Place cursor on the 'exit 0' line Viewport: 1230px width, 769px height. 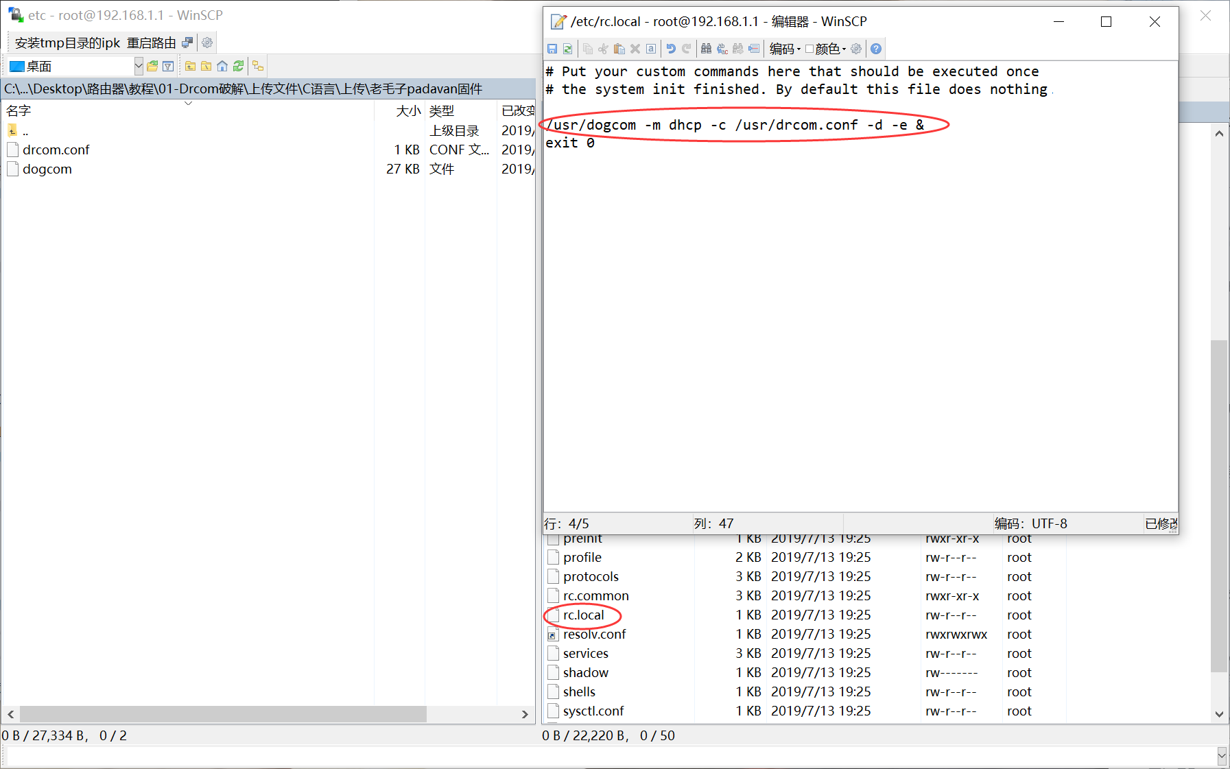pos(570,143)
